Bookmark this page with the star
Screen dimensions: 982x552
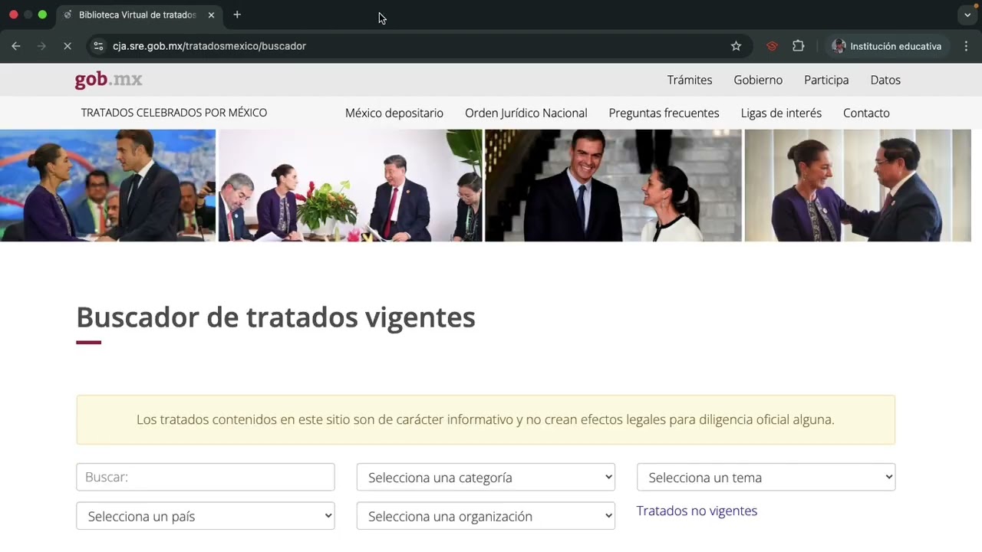coord(736,46)
